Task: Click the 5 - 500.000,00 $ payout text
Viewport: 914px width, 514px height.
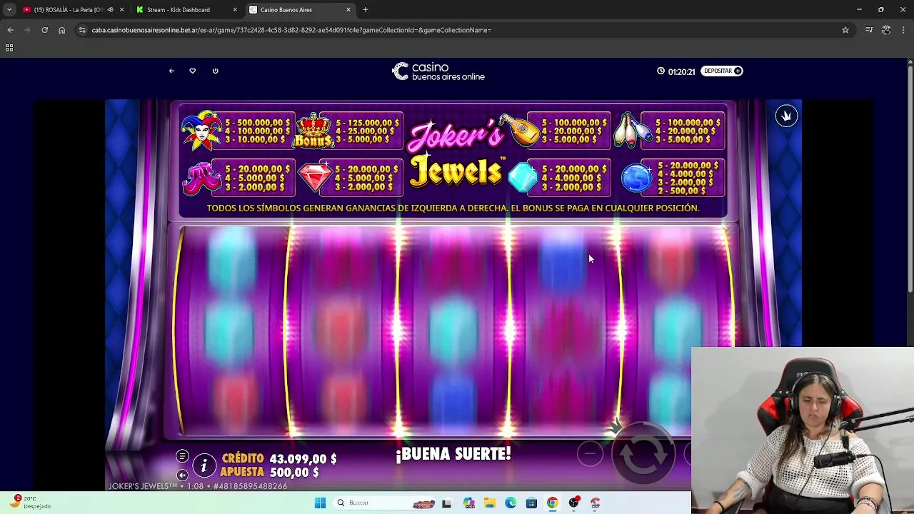Action: [x=257, y=123]
